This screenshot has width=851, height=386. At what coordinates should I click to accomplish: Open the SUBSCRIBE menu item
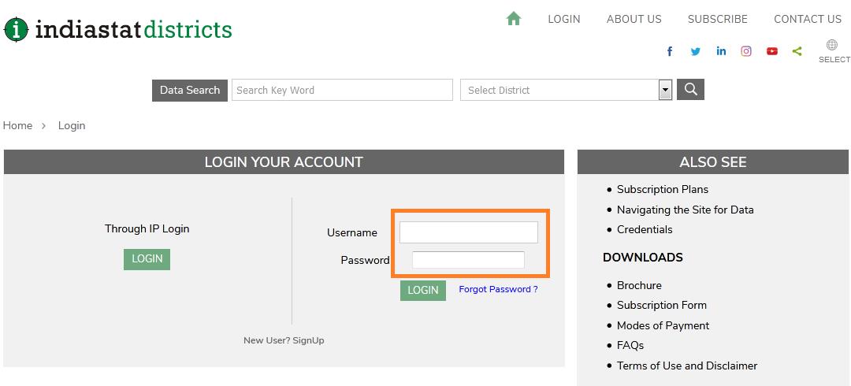pos(717,19)
